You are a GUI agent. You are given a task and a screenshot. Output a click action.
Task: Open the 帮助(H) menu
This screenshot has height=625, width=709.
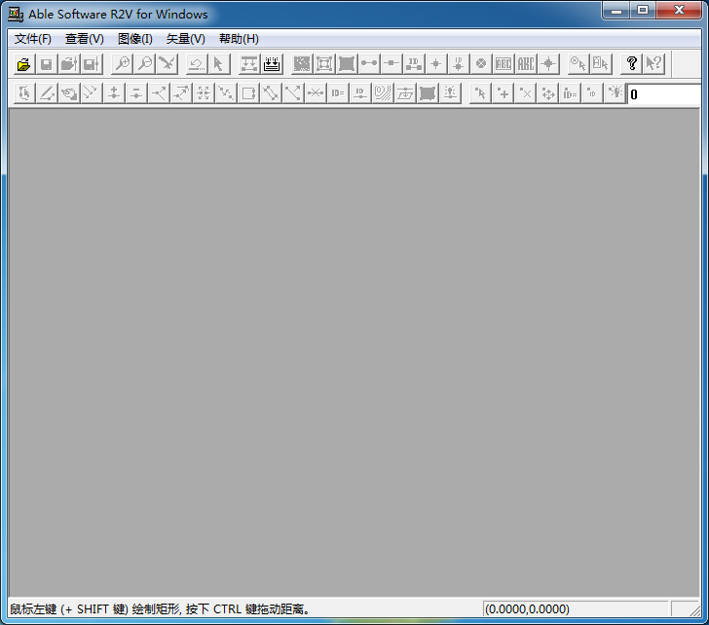point(239,39)
